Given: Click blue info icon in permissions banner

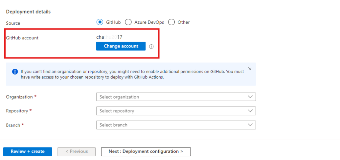Looking at the screenshot, I should [15, 71].
